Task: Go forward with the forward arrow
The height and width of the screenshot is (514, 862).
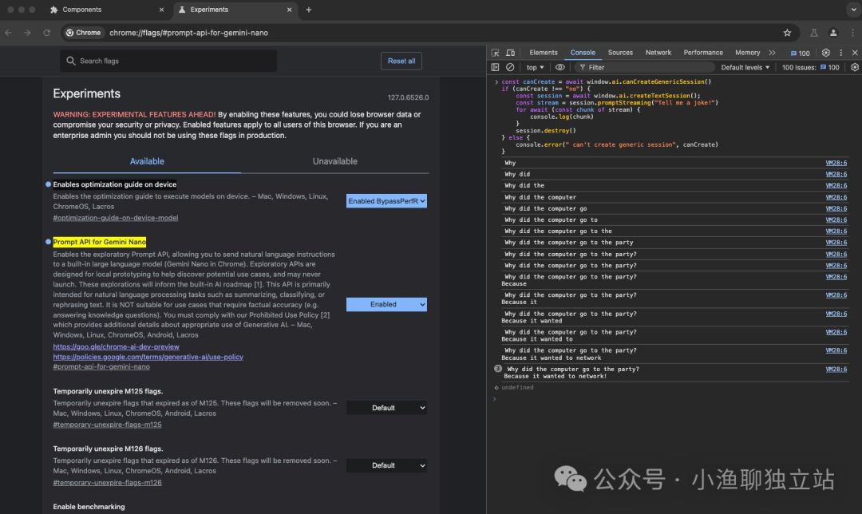Action: (x=27, y=33)
